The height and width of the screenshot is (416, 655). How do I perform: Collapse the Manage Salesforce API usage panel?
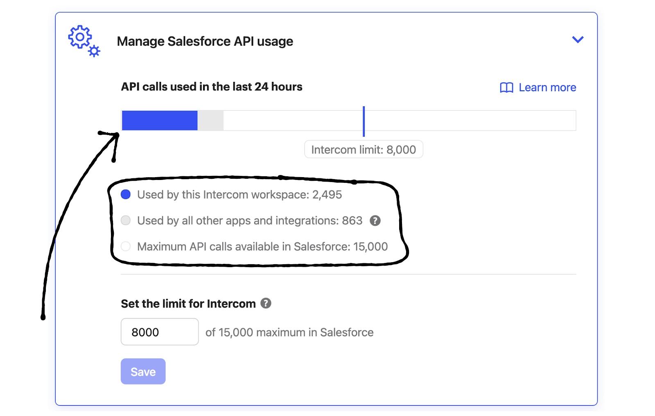578,40
